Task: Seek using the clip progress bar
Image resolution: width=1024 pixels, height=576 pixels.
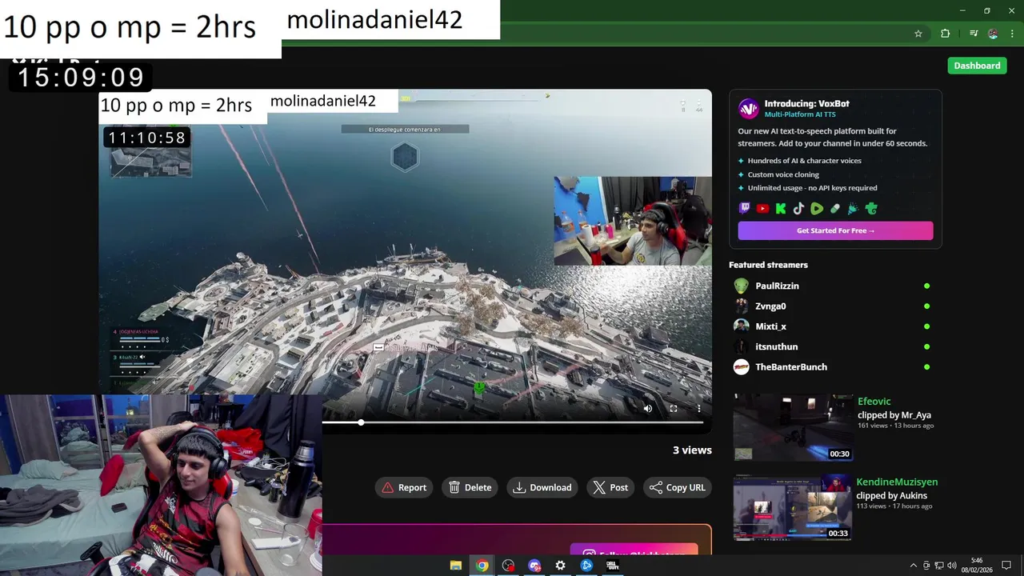Action: tap(513, 422)
